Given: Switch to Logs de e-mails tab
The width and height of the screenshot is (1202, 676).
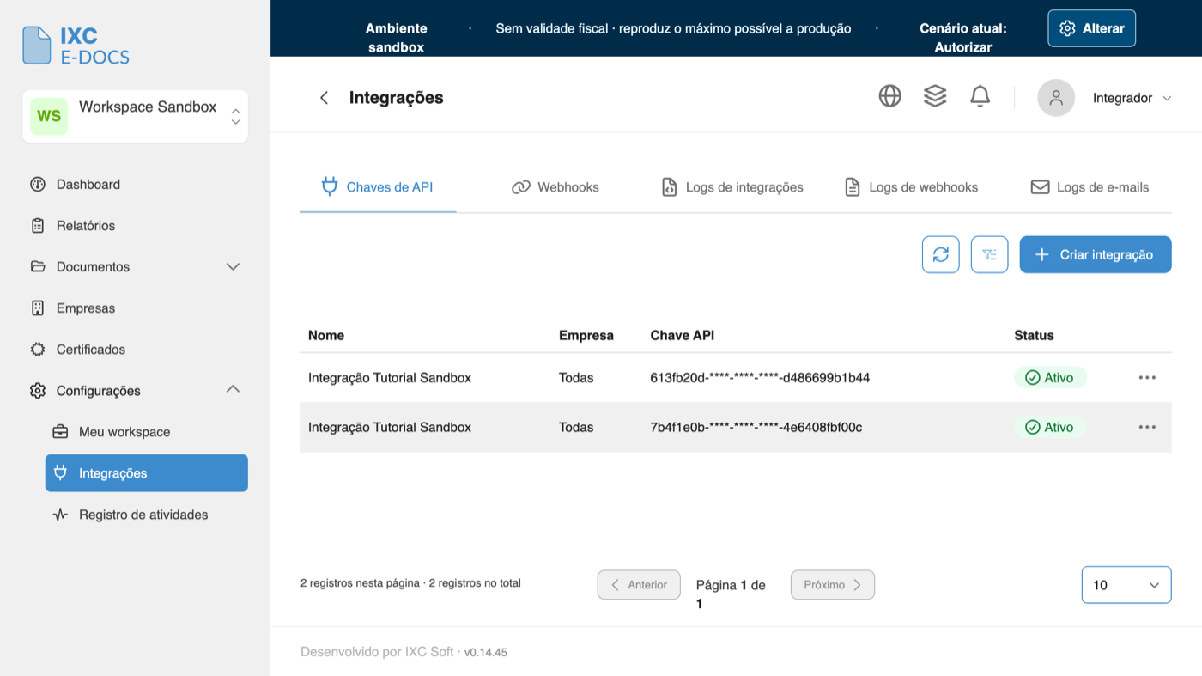Looking at the screenshot, I should 1090,186.
